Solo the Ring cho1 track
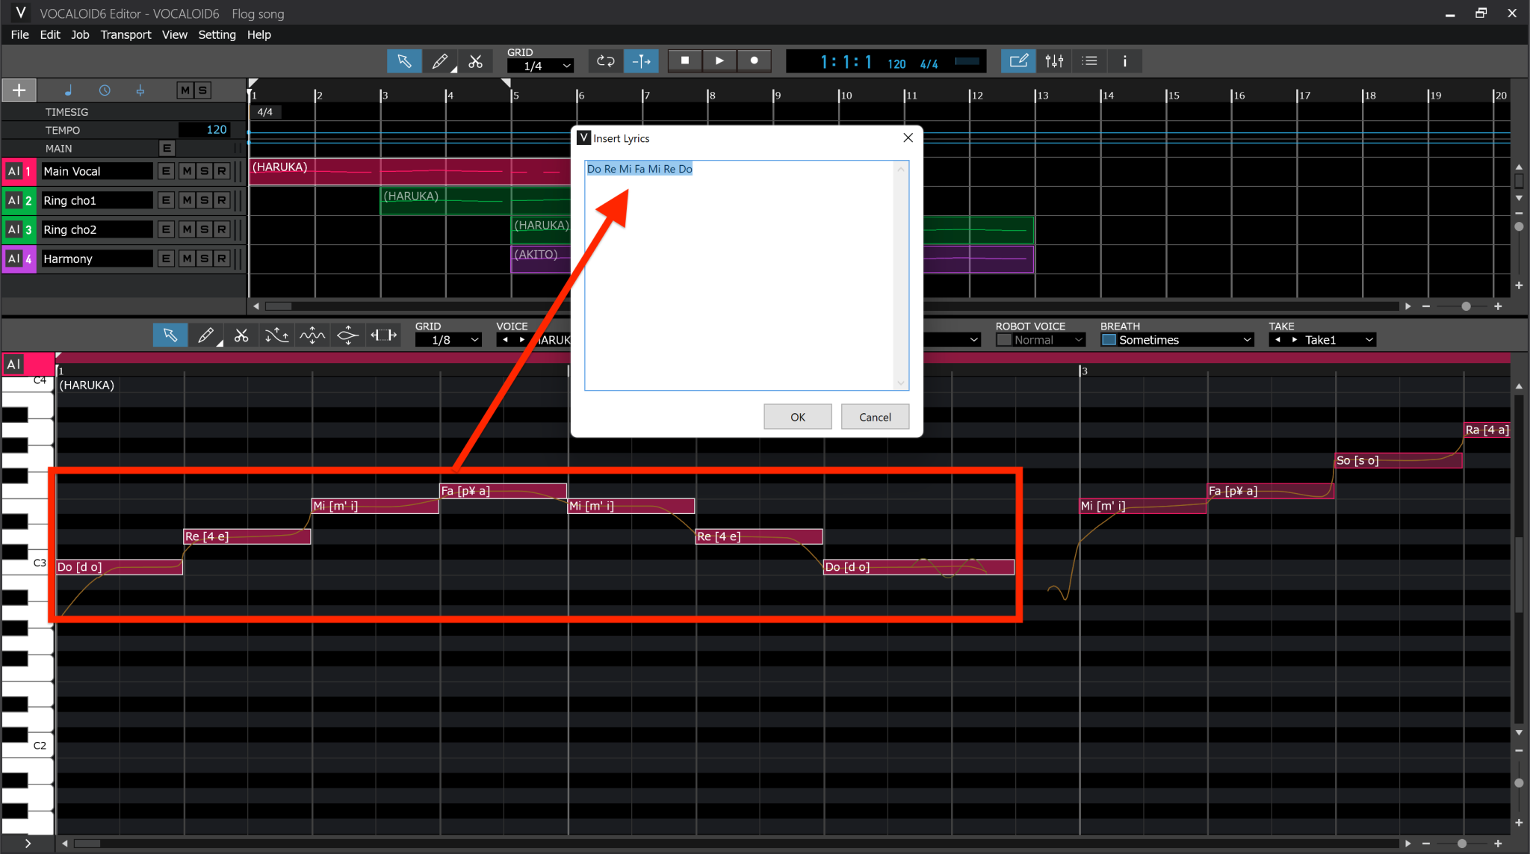Screen dimensions: 1530x854 pos(204,199)
